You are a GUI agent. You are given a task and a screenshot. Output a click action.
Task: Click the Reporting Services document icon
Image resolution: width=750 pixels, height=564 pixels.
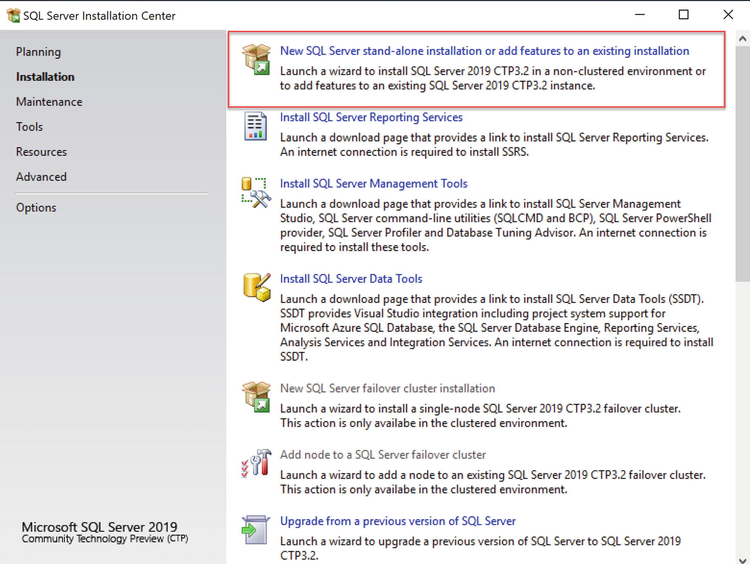pos(255,126)
